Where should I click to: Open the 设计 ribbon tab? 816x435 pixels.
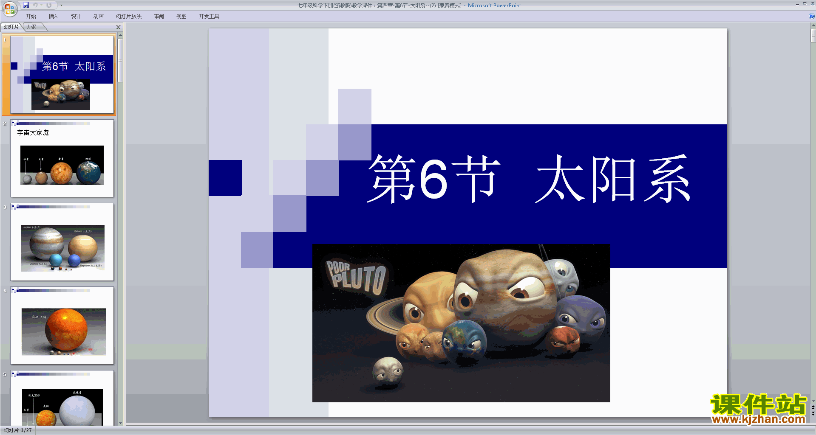76,17
